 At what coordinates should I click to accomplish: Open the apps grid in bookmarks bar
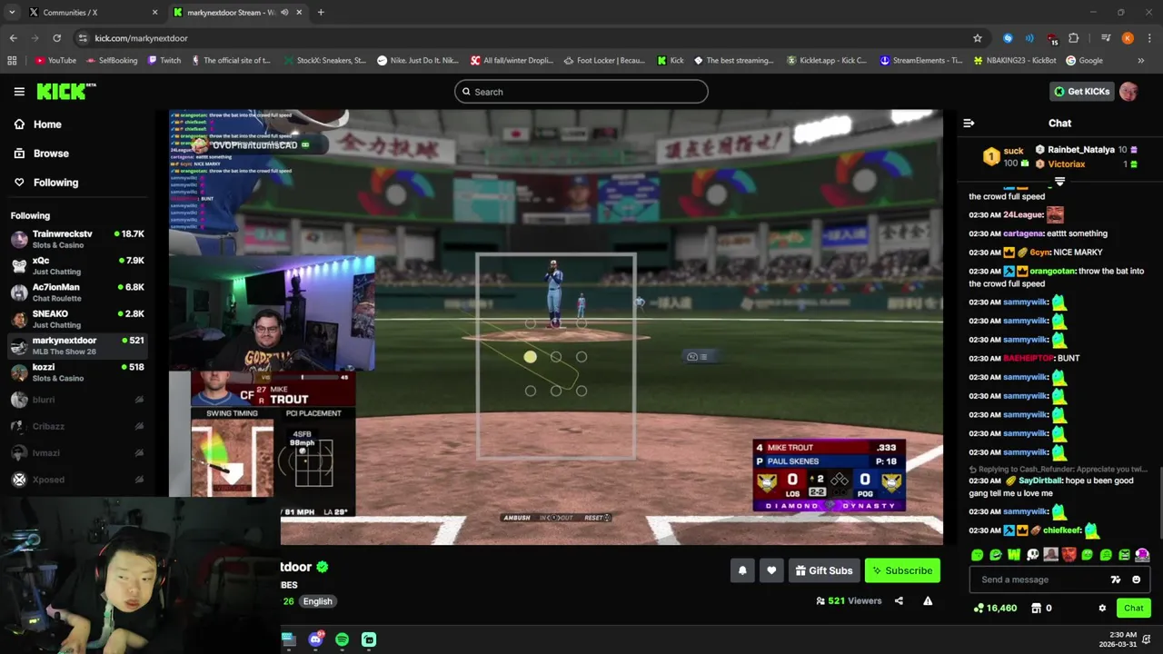point(12,61)
